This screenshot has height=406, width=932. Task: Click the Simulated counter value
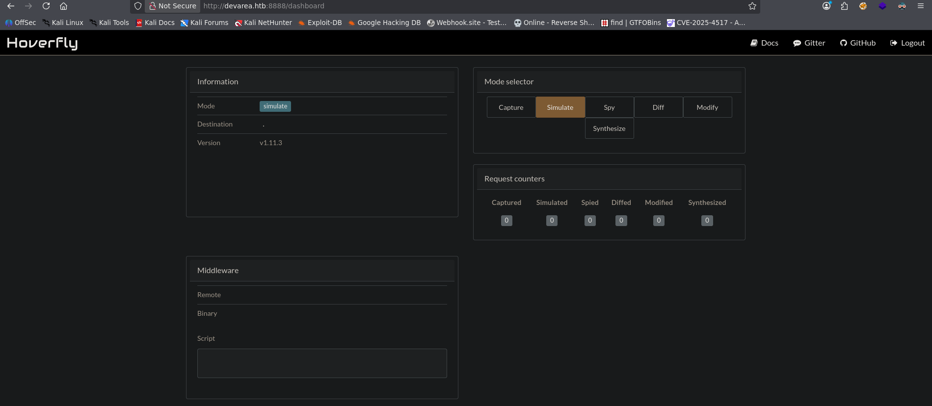click(x=552, y=221)
